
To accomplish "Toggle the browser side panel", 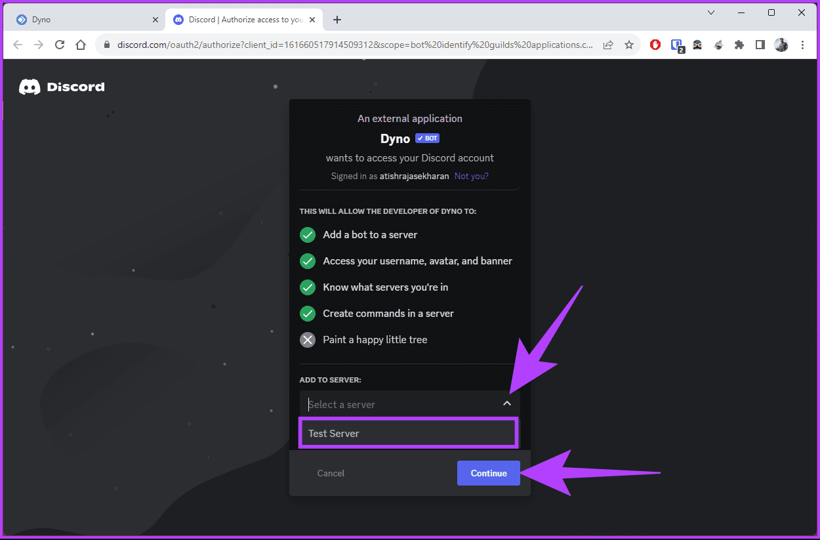I will [x=760, y=45].
